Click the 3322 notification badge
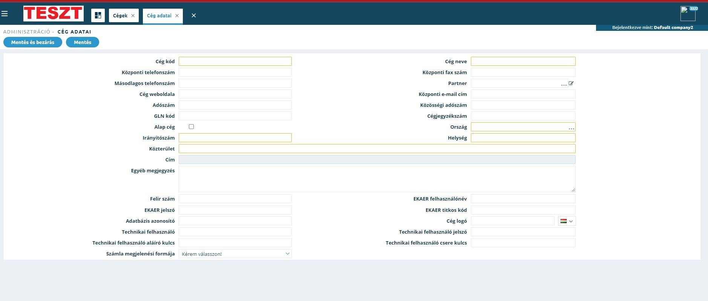The width and height of the screenshot is (708, 301). [694, 8]
